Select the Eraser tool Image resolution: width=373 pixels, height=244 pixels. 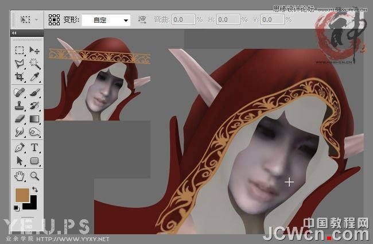tap(20, 118)
